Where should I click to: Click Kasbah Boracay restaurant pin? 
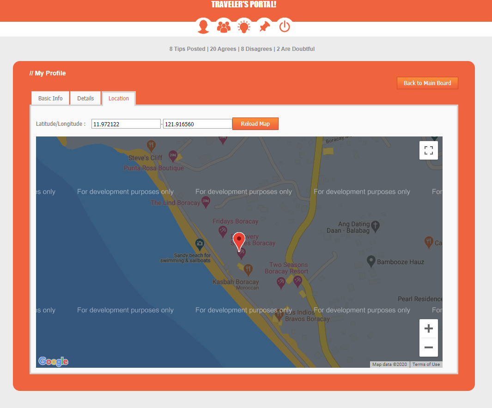click(x=248, y=270)
